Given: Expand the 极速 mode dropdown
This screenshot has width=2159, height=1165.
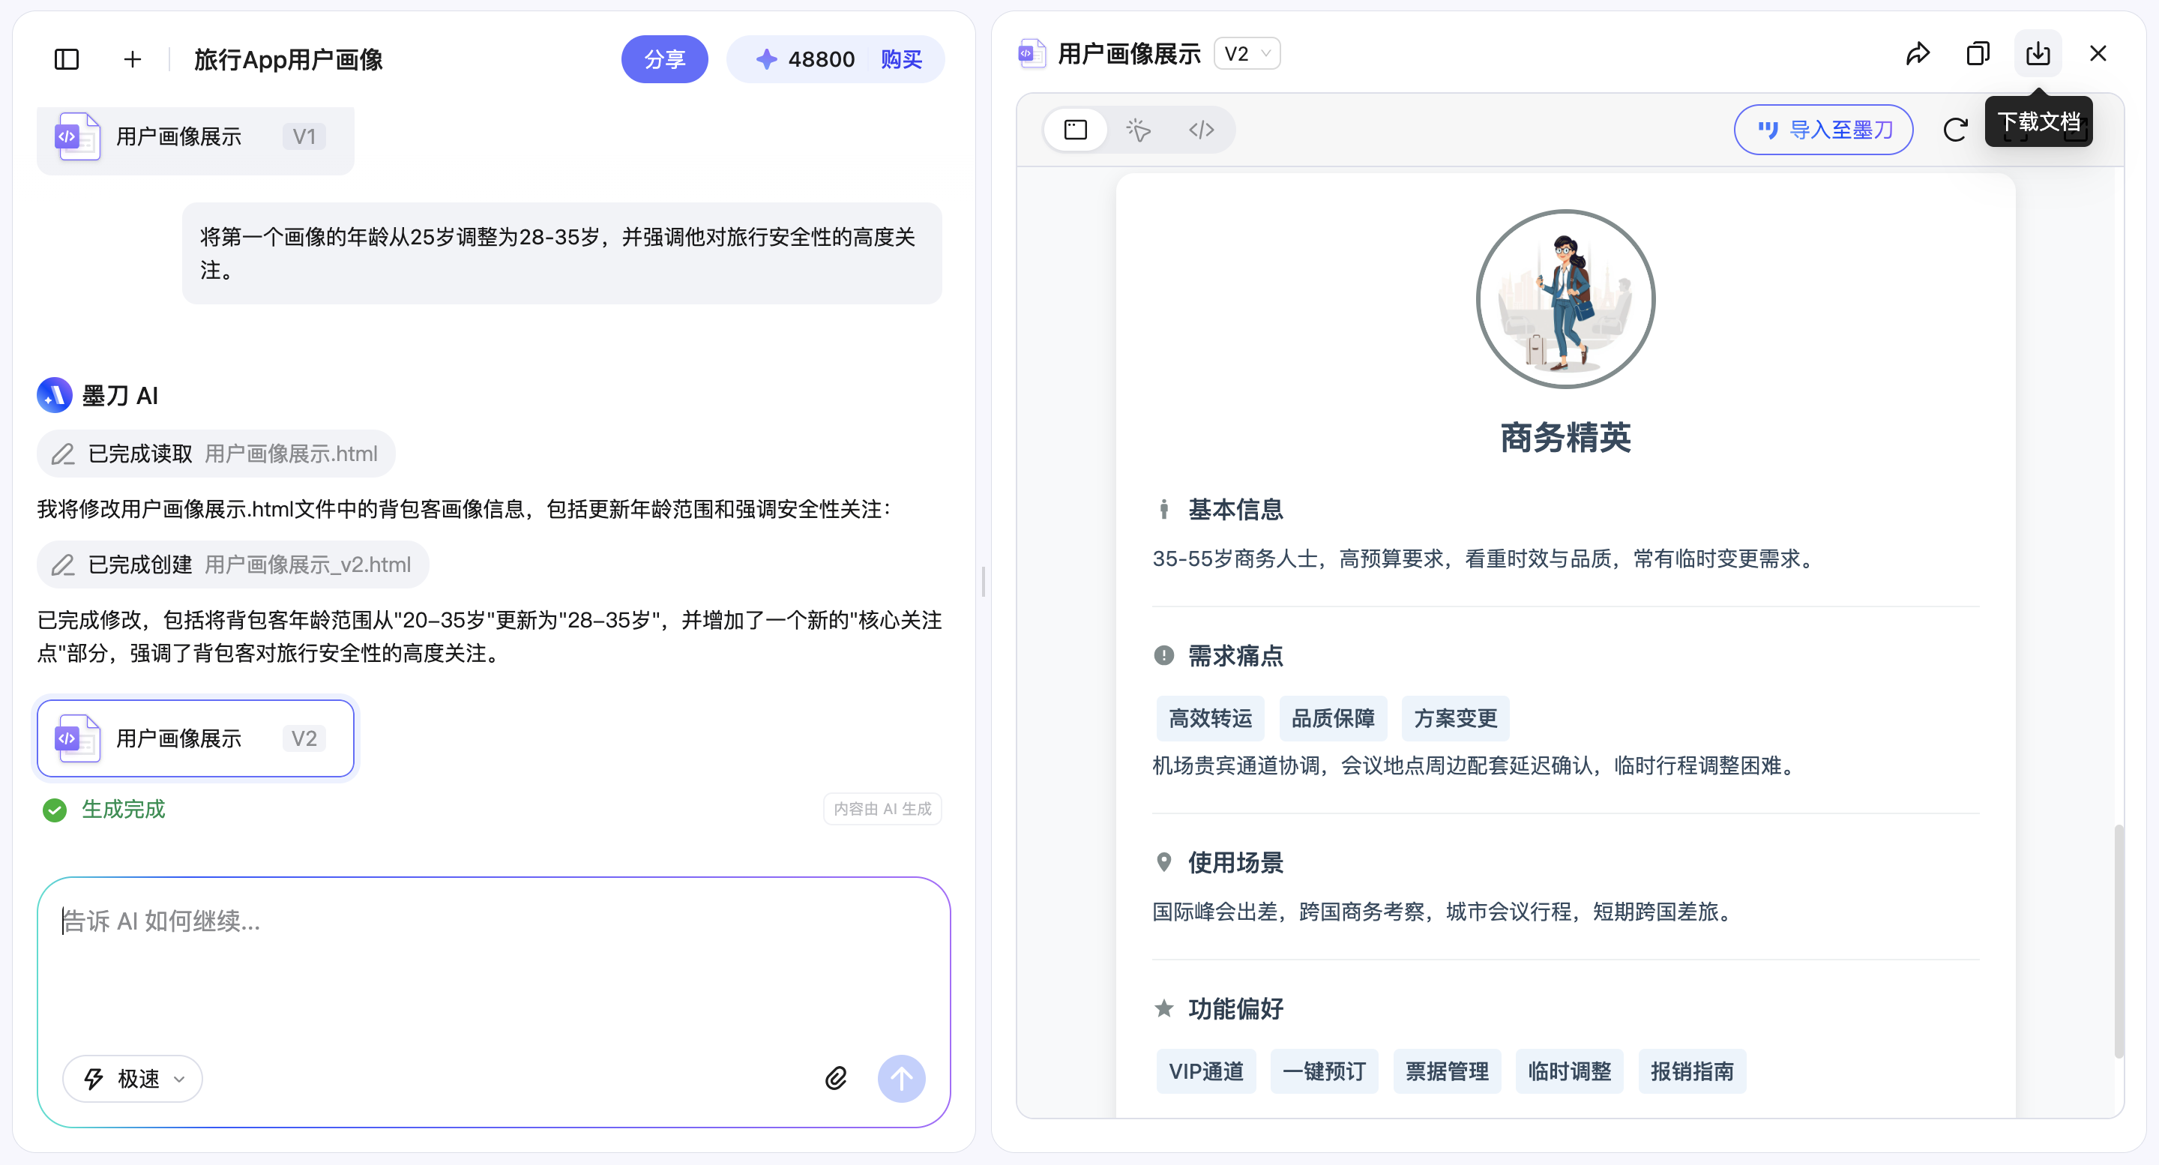Looking at the screenshot, I should coord(133,1079).
